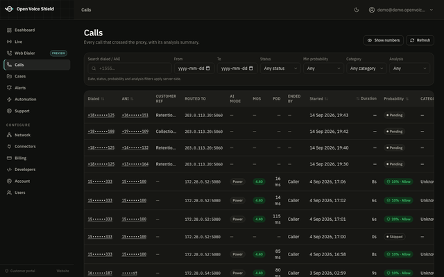
Task: Open the Min probability dropdown
Action: coord(323,69)
